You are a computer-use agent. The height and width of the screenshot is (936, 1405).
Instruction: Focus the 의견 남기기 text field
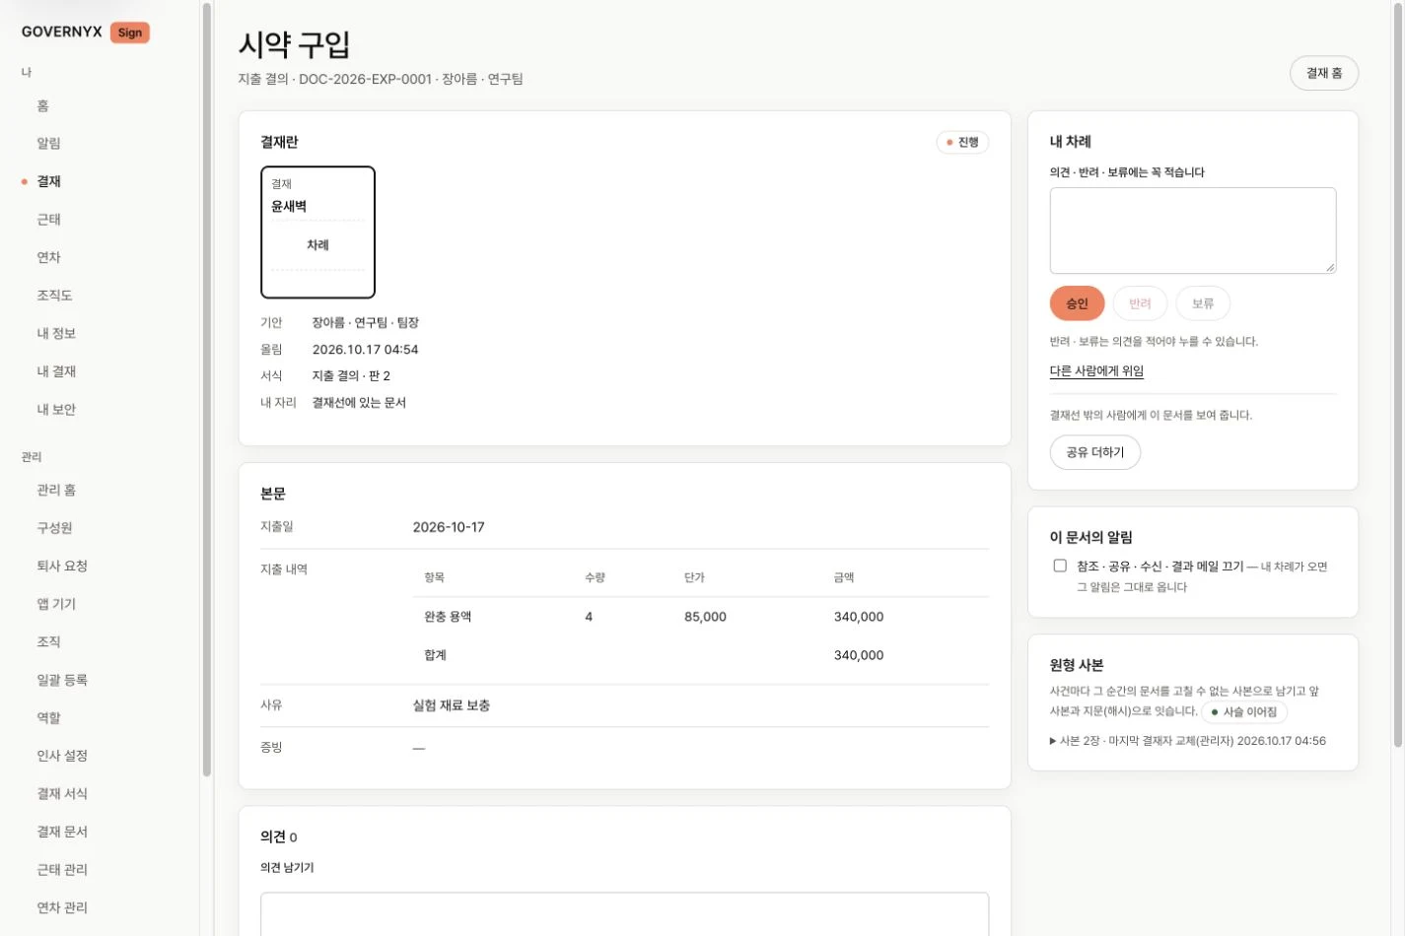[x=624, y=914]
